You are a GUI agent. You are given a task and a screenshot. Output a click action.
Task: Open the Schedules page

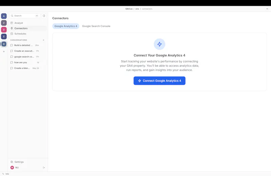(x=28, y=34)
